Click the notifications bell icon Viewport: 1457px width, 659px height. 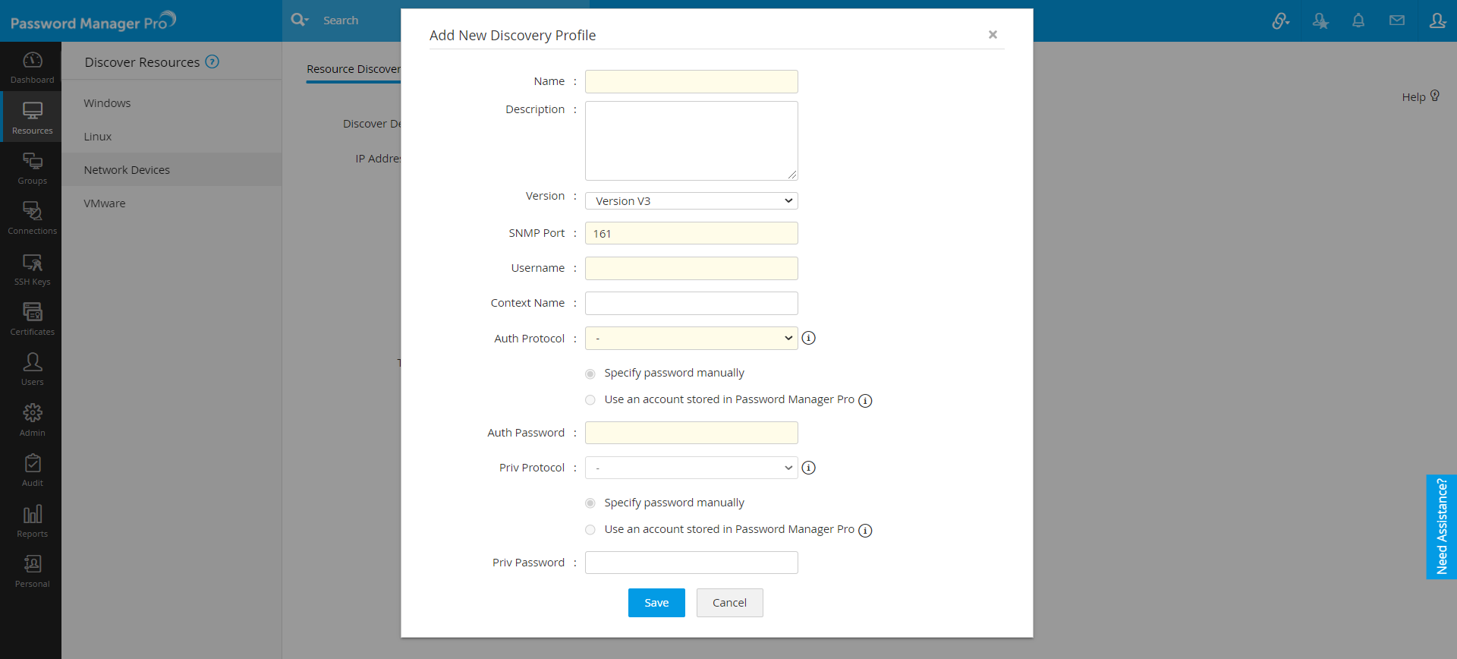point(1358,20)
